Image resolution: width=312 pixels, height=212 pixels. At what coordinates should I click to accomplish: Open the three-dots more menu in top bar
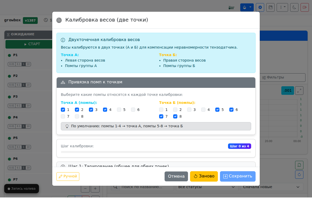[x=282, y=7]
